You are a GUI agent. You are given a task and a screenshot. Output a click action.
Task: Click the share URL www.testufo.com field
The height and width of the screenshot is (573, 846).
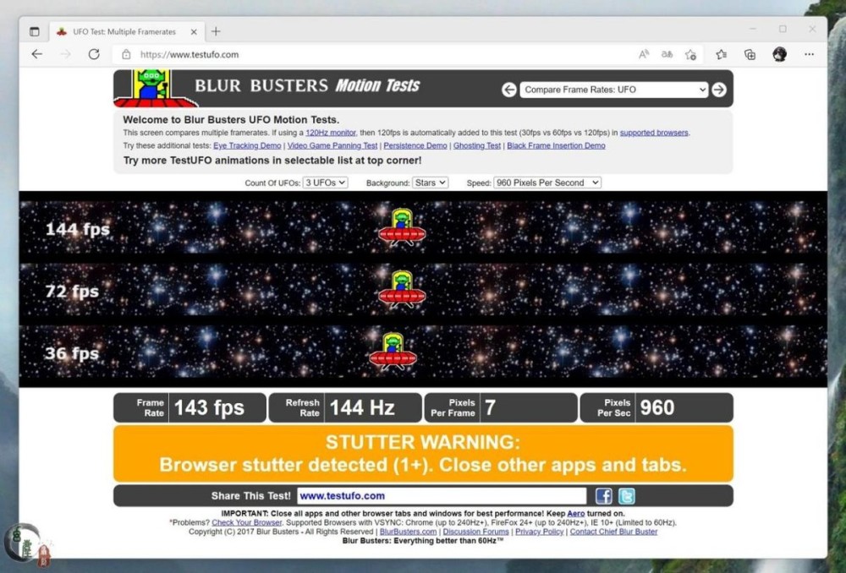[x=442, y=496]
